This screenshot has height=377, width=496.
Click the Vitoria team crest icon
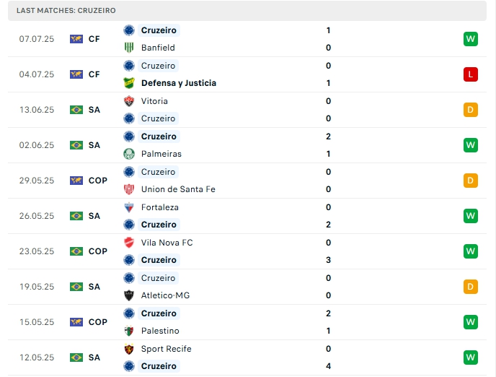[129, 101]
